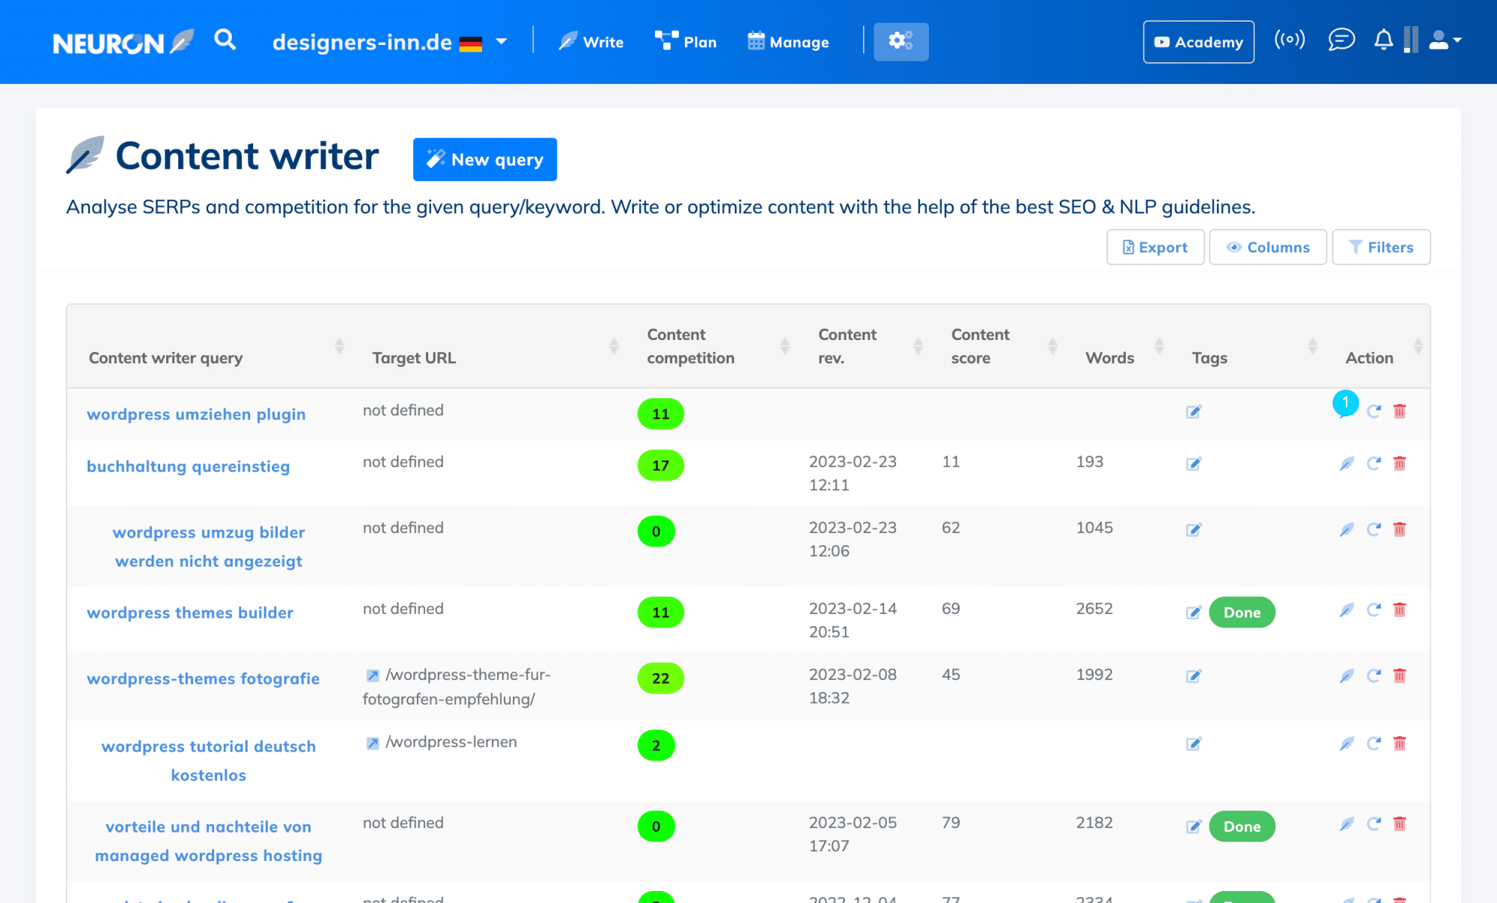
Task: Delete wordpress tutorial deutsch kostenlos query
Action: coord(1400,743)
